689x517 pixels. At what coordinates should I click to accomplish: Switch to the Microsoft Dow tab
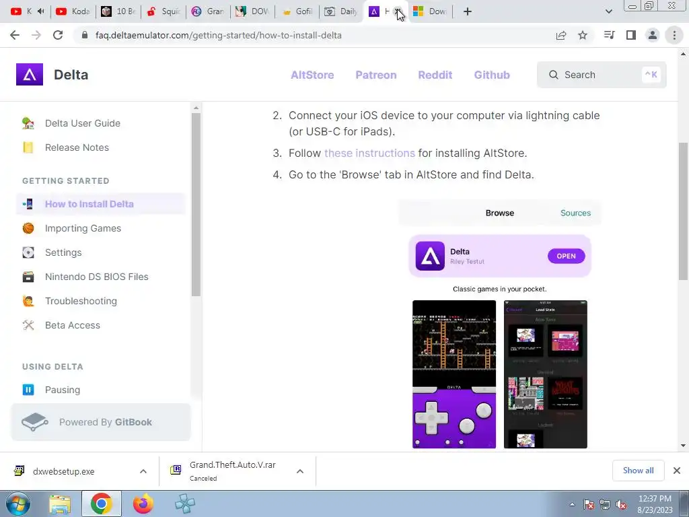click(x=431, y=11)
